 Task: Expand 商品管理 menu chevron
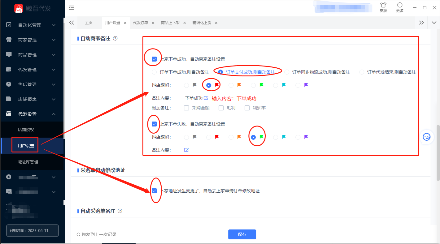pos(54,55)
